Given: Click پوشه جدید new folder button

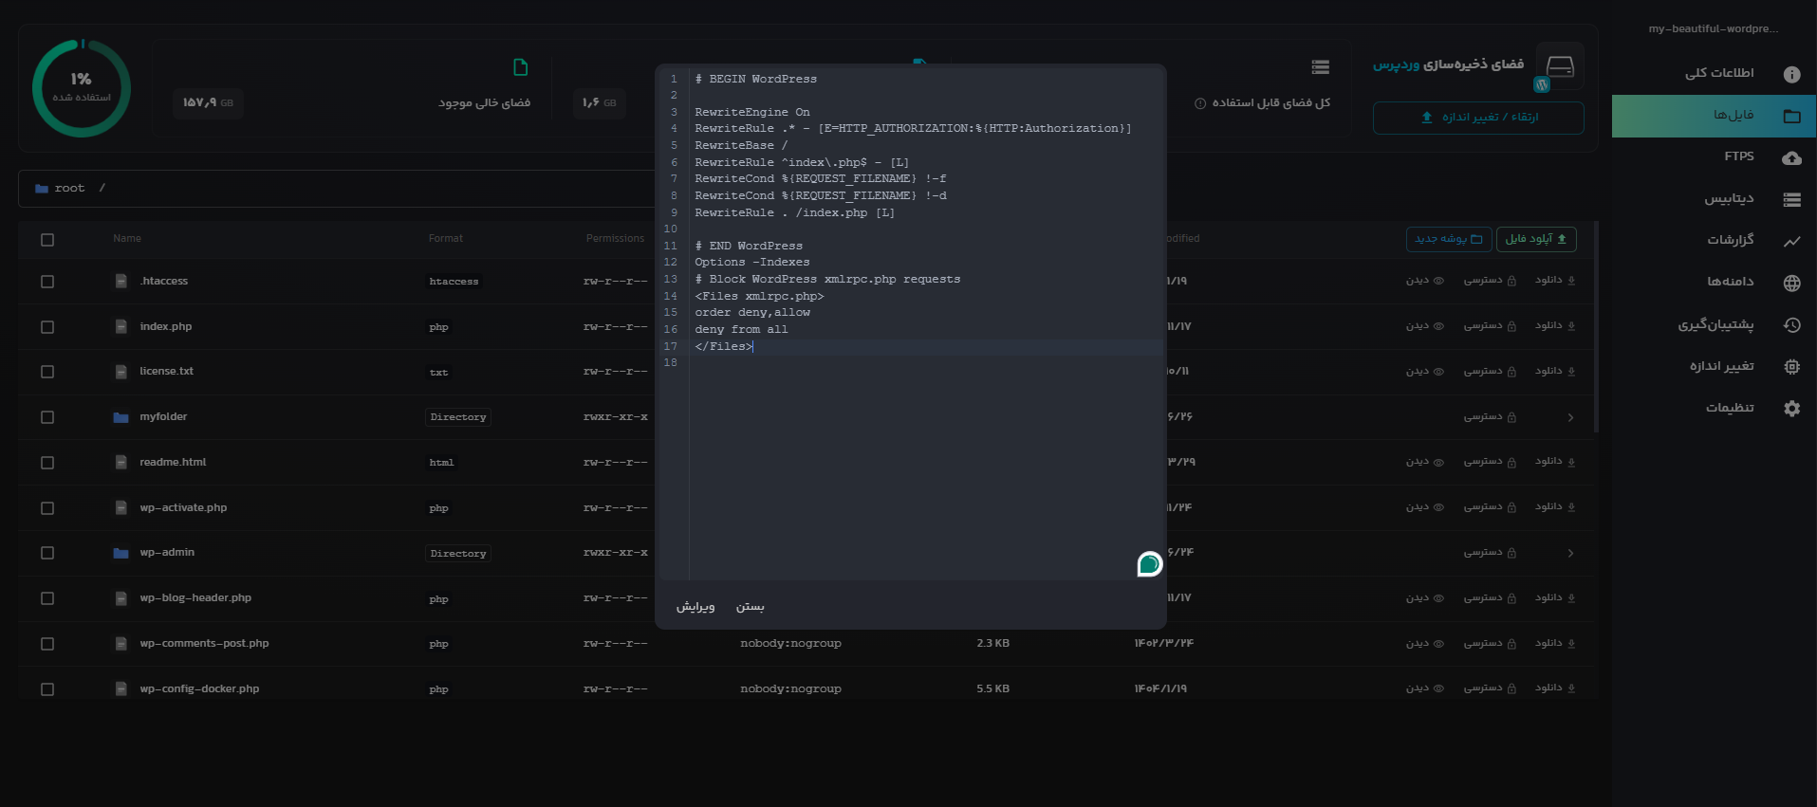Looking at the screenshot, I should tap(1449, 239).
